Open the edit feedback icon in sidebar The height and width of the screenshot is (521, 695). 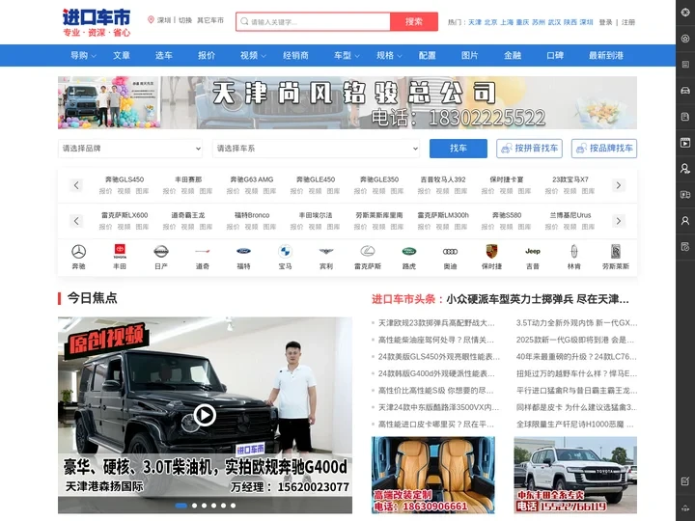[x=685, y=481]
